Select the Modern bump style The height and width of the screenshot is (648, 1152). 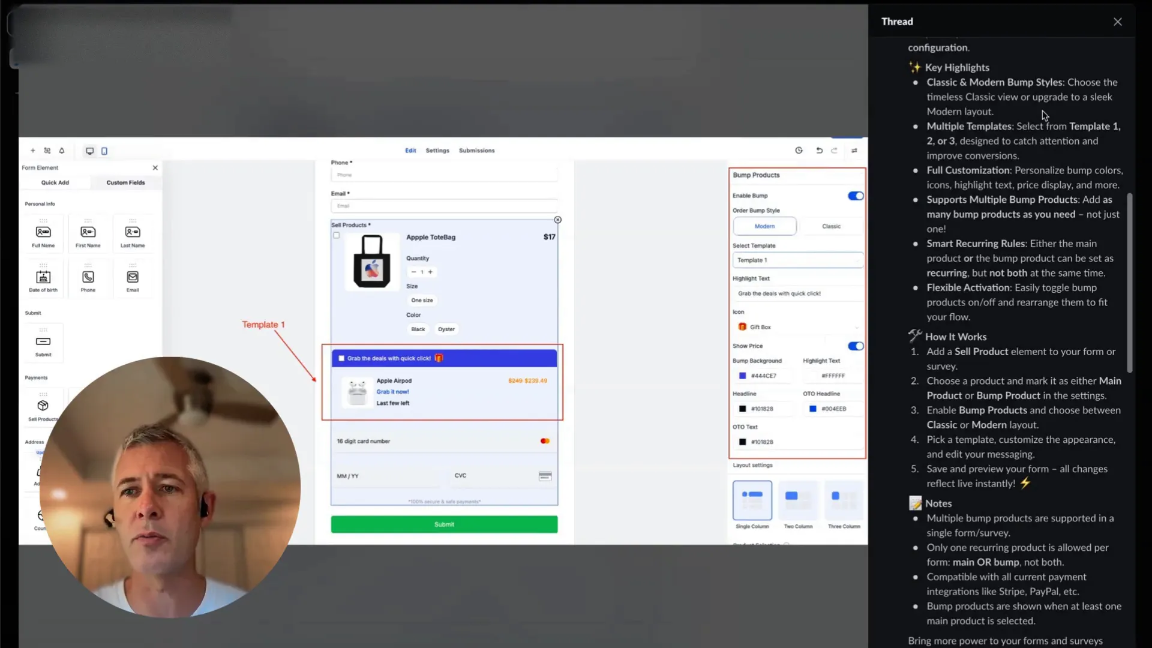point(764,226)
